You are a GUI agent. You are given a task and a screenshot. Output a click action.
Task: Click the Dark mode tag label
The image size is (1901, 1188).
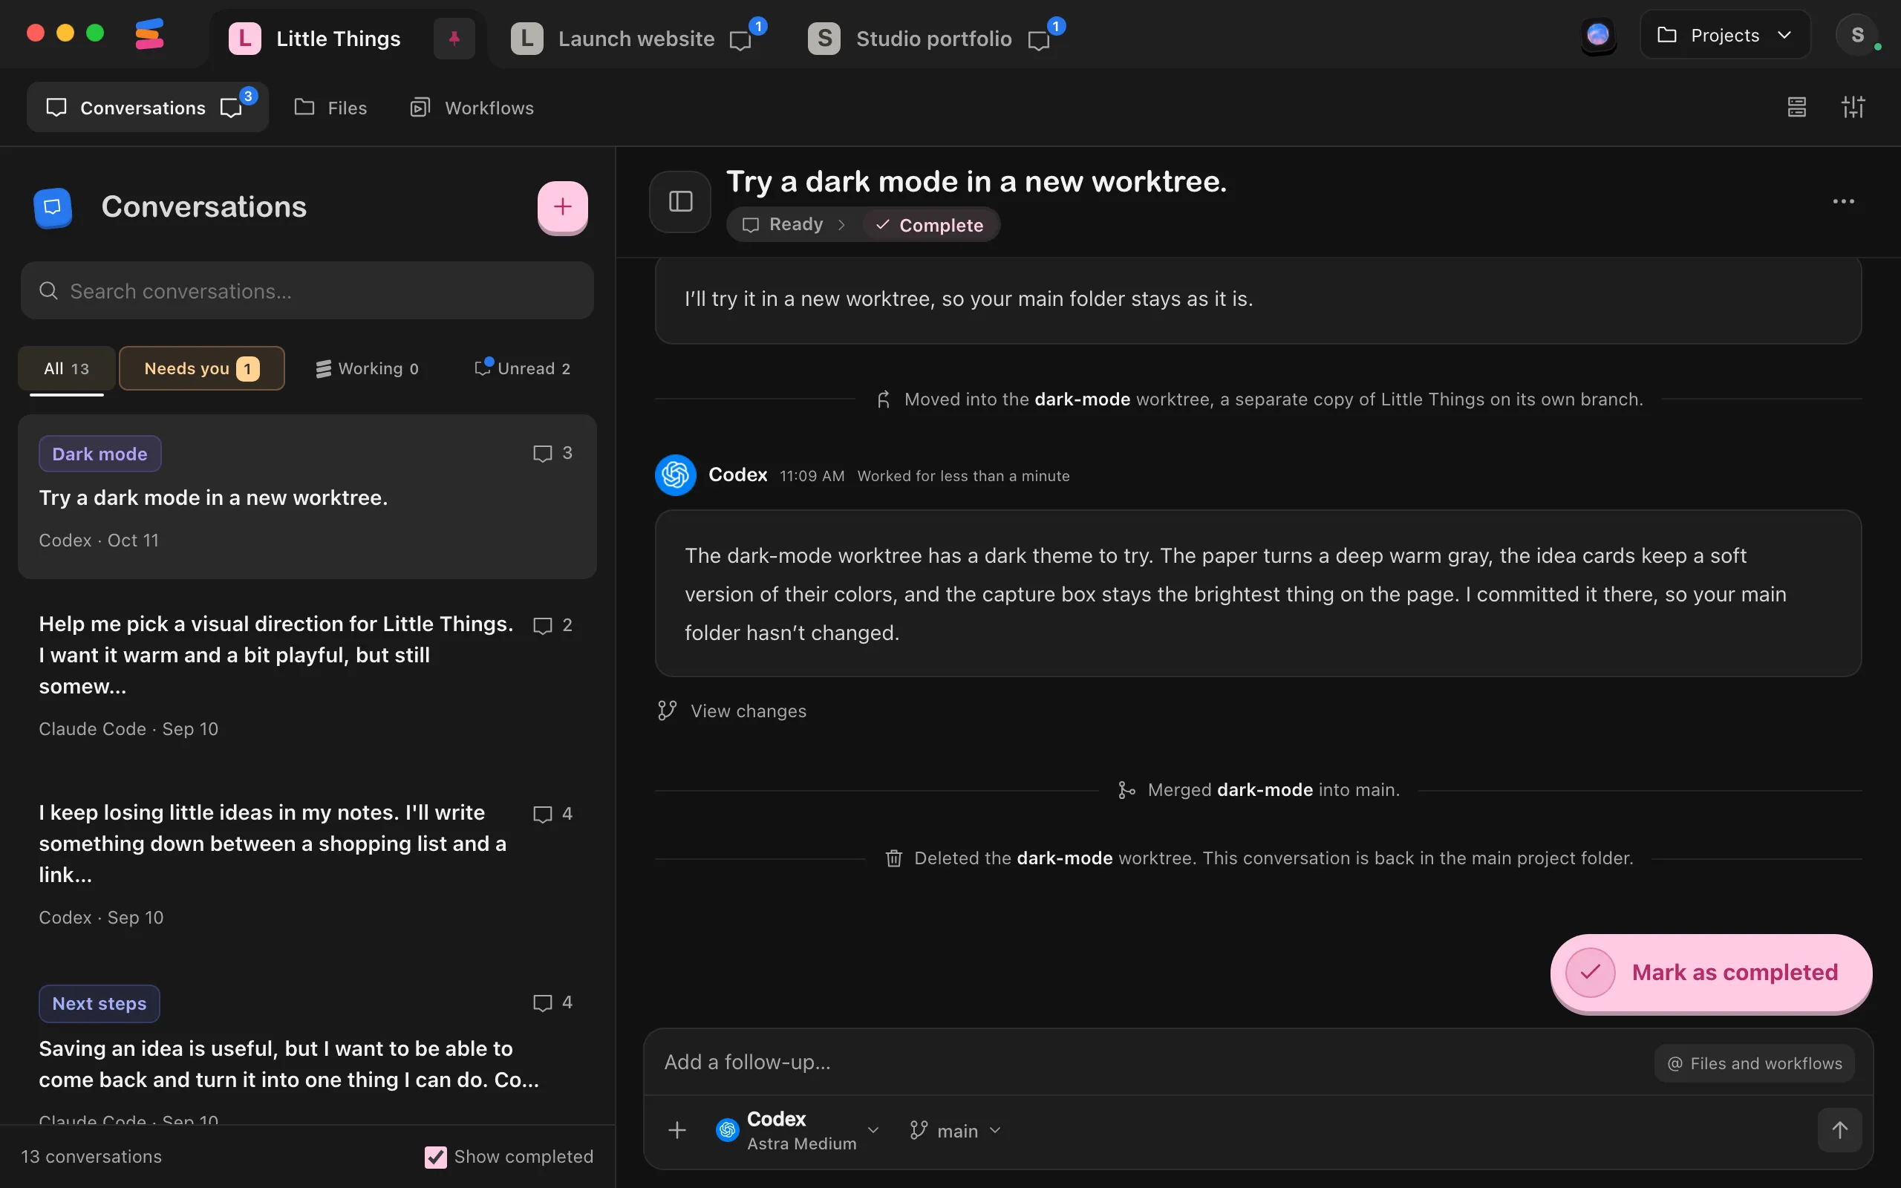(x=100, y=454)
